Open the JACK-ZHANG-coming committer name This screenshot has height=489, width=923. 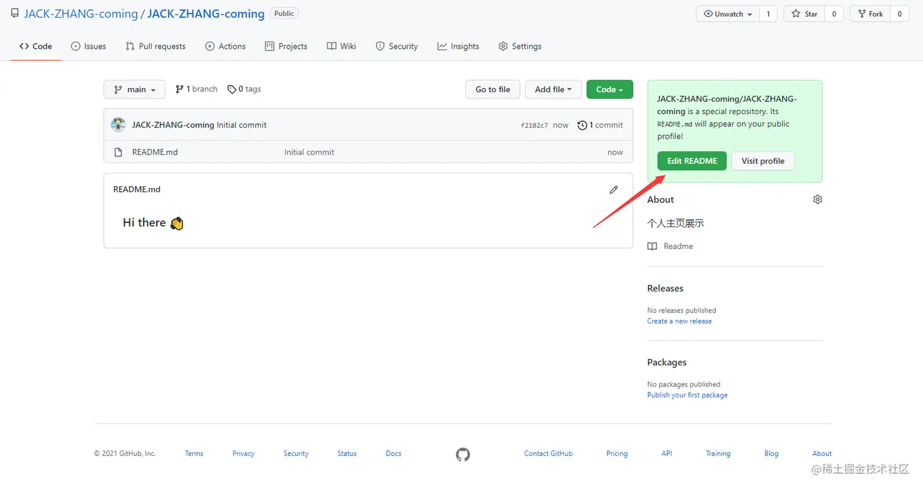[173, 125]
